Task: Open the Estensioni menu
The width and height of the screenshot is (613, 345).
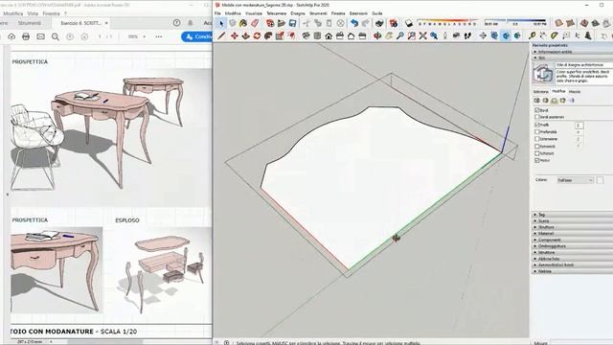Action: (x=358, y=13)
